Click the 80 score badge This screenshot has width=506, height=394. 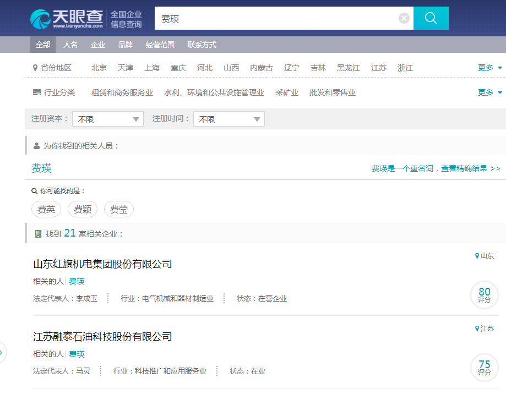click(484, 295)
